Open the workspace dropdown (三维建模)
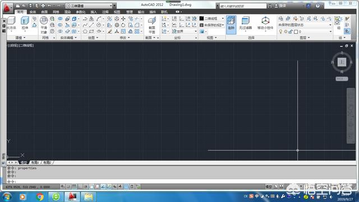The height and width of the screenshot is (202, 359). pos(89,6)
